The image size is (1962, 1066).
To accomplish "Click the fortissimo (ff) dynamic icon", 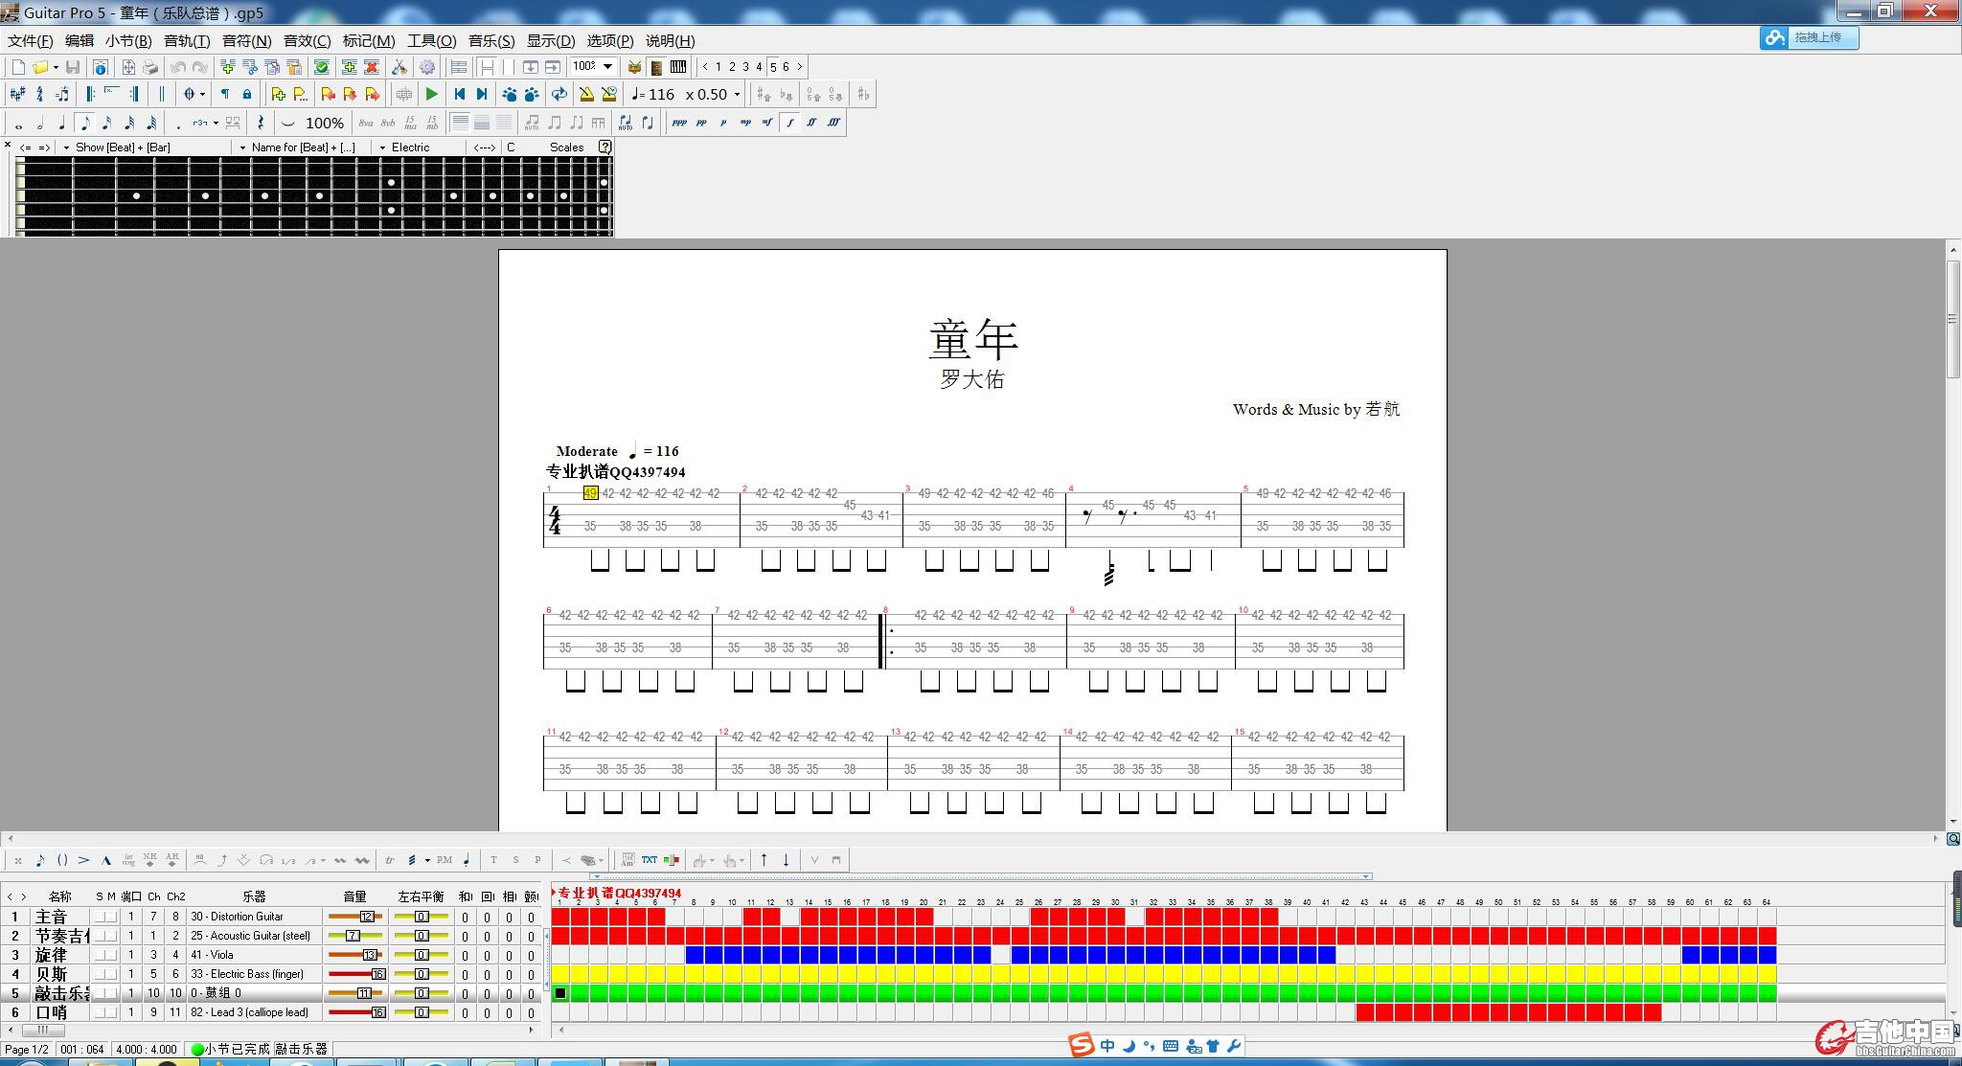I will (811, 123).
